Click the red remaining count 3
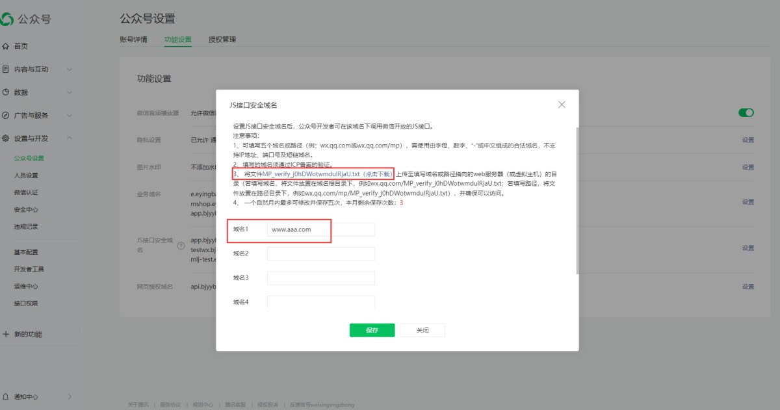This screenshot has height=410, width=780. (x=402, y=203)
